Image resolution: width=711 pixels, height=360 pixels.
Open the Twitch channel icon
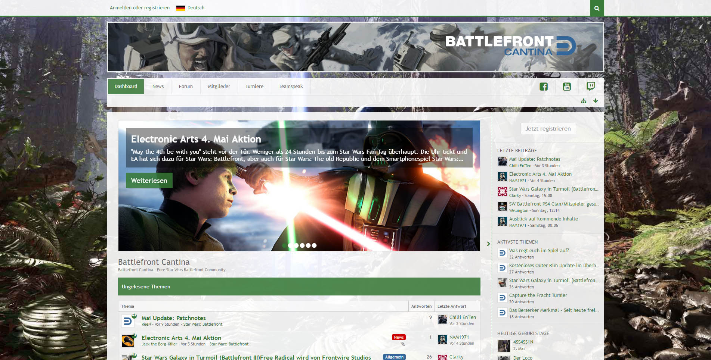(591, 87)
